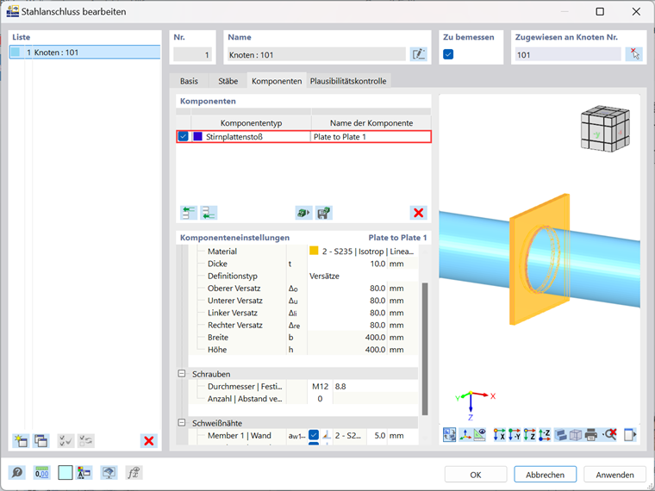Select the Komponenten tab
Viewport: 655px width, 491px height.
[277, 81]
